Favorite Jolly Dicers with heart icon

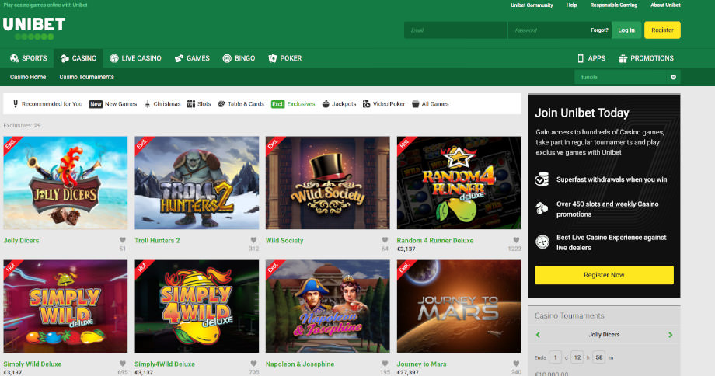(122, 240)
